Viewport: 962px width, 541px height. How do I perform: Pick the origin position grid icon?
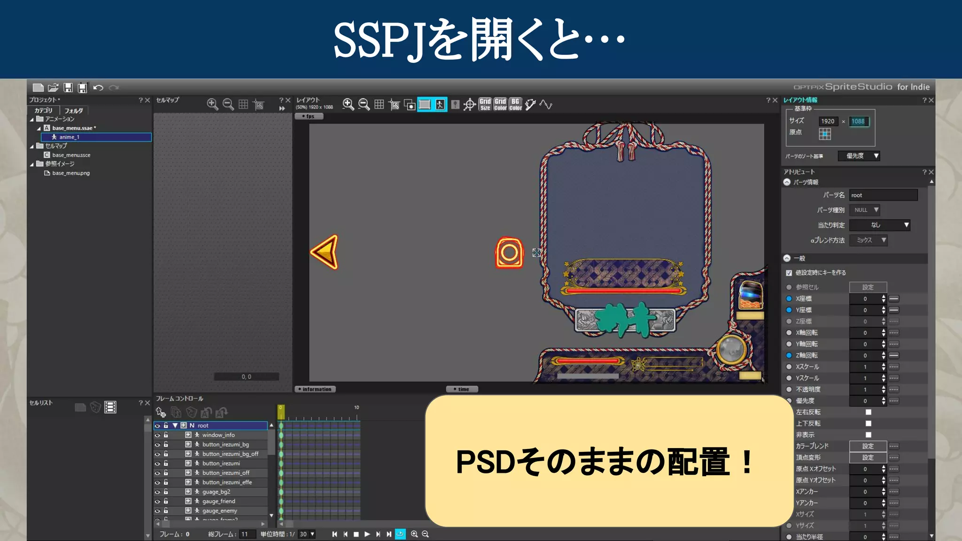tap(825, 134)
